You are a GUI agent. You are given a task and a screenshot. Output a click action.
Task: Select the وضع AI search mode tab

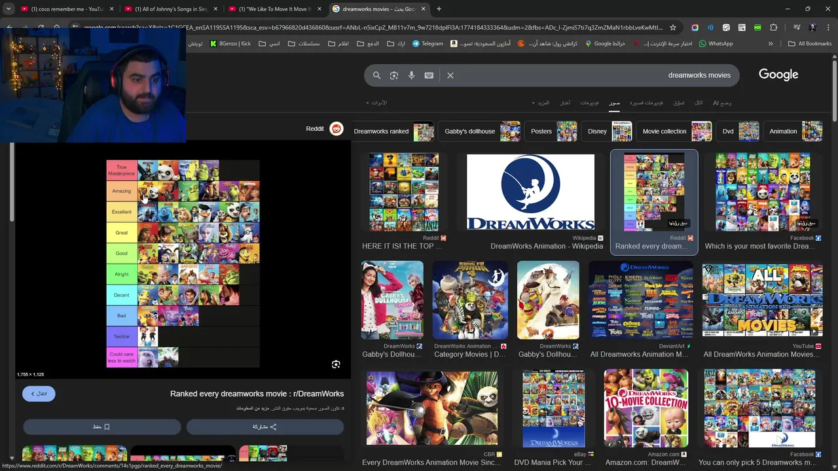(722, 103)
